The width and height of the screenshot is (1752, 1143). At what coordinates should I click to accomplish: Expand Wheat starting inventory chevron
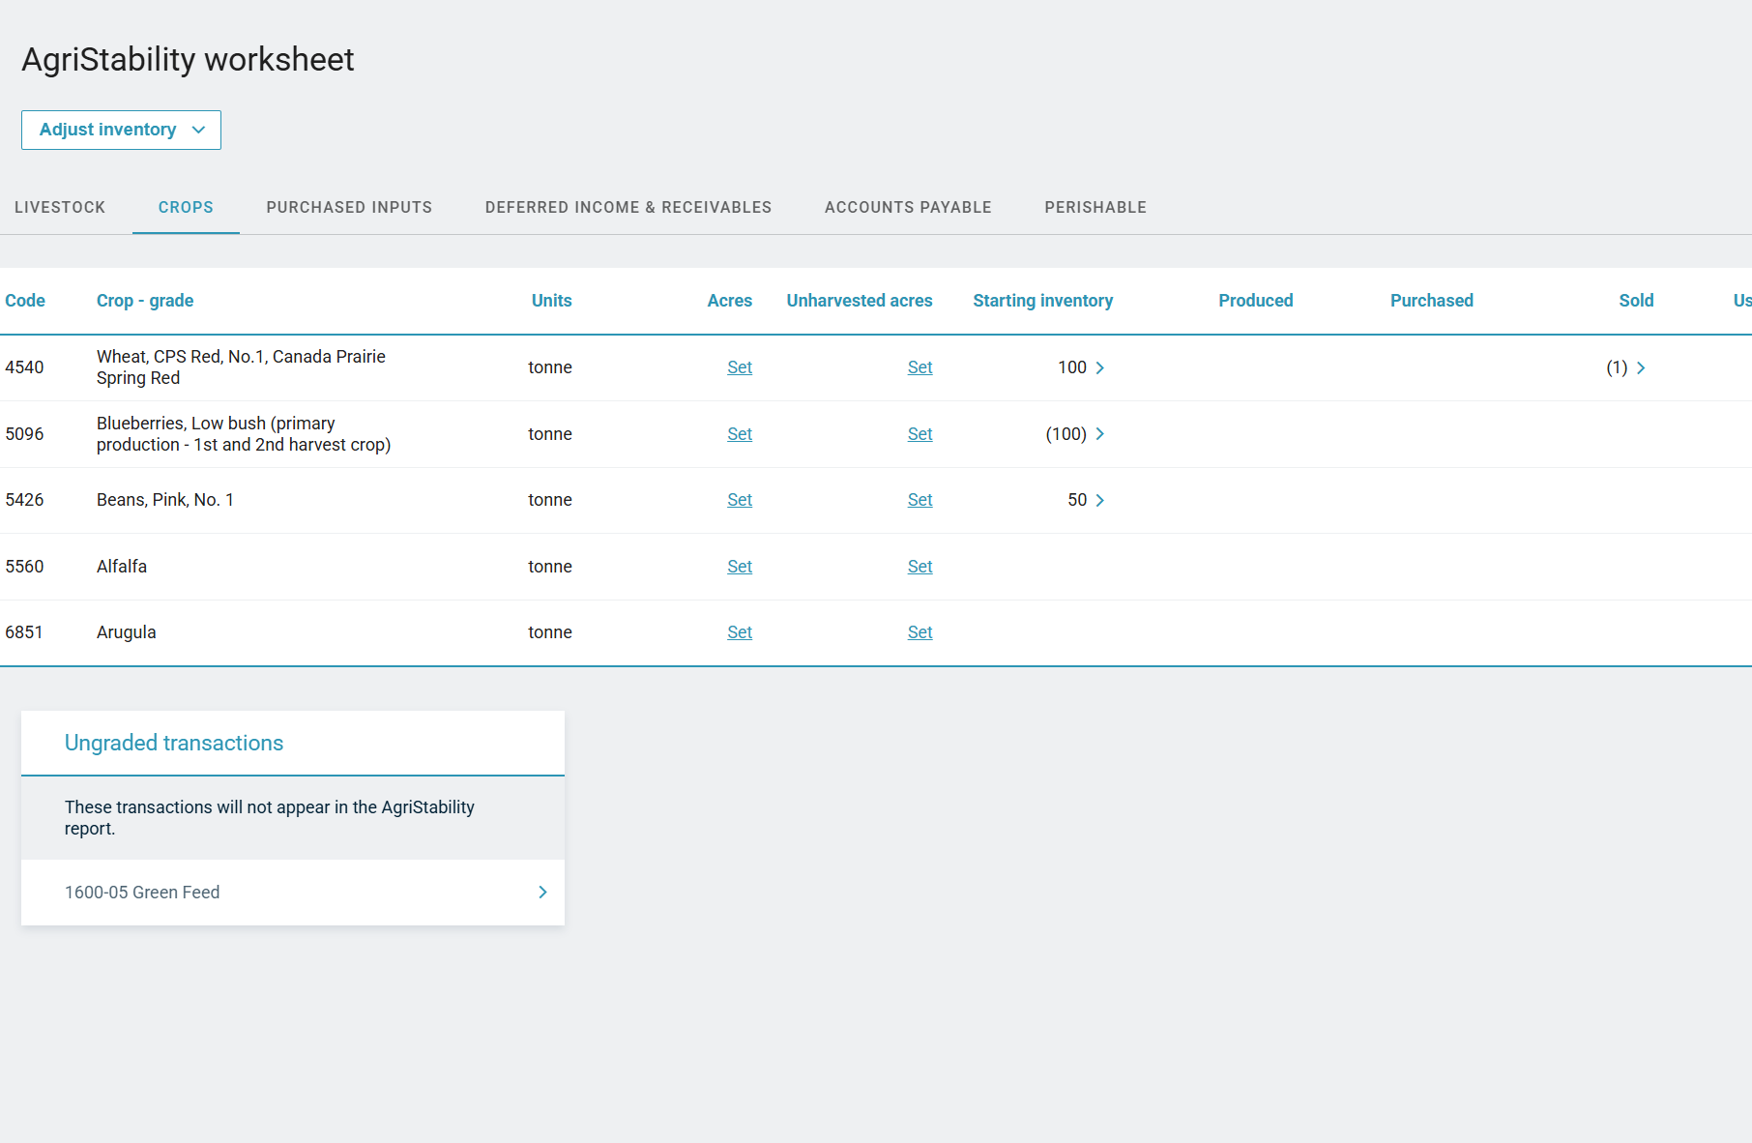1099,367
